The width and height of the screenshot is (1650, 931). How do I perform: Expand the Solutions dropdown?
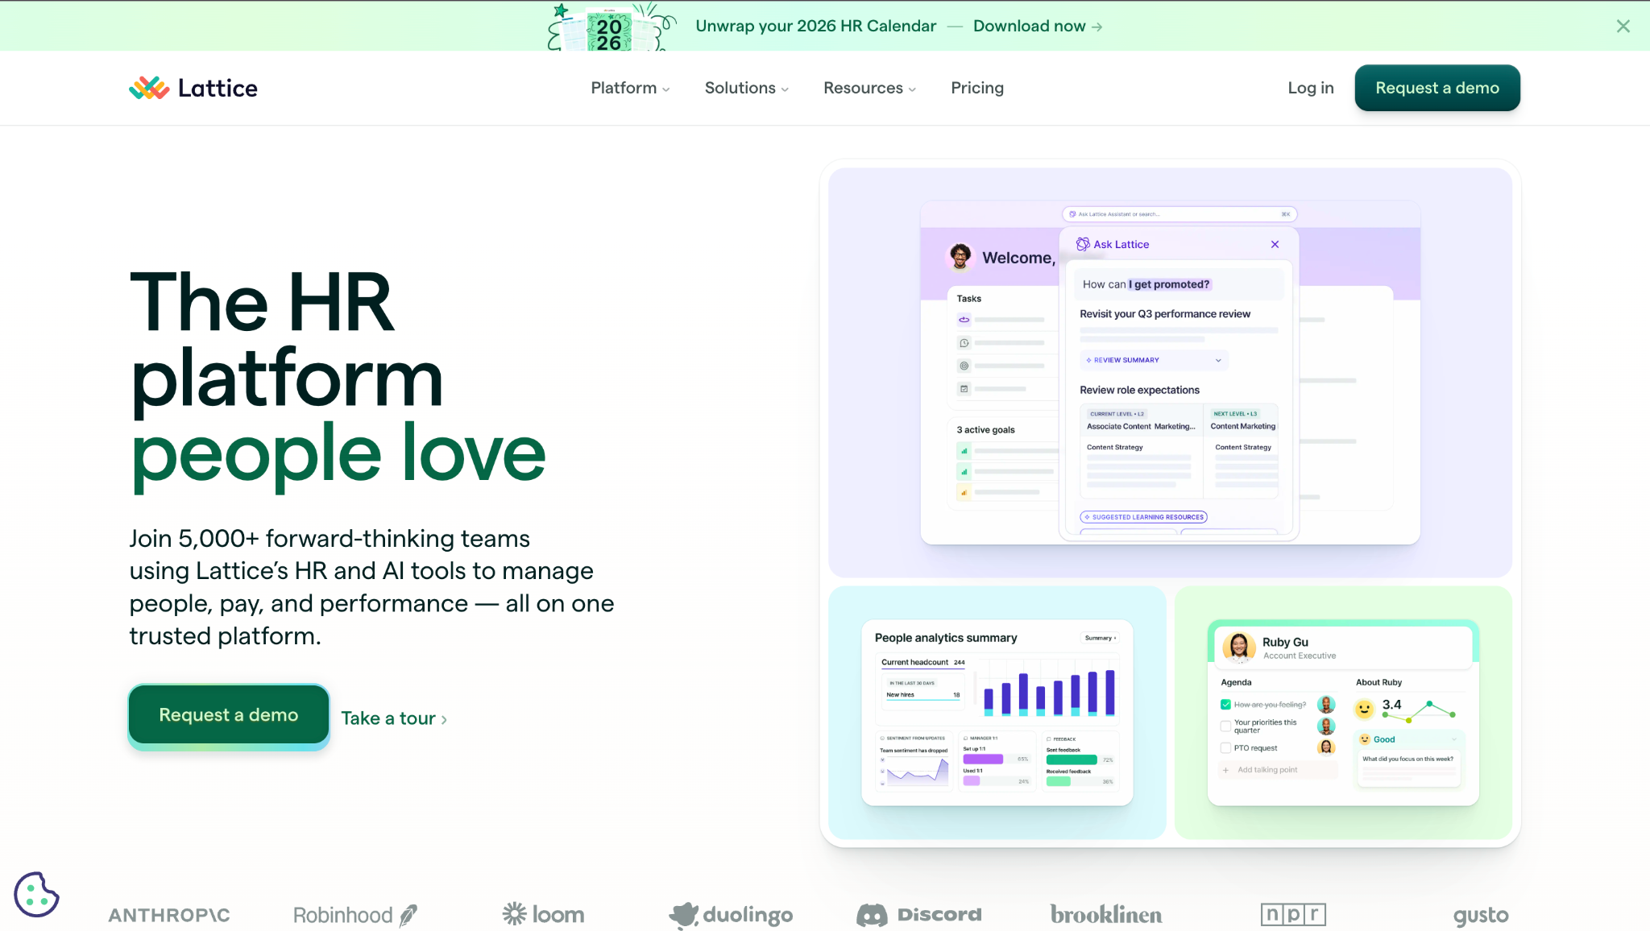746,88
